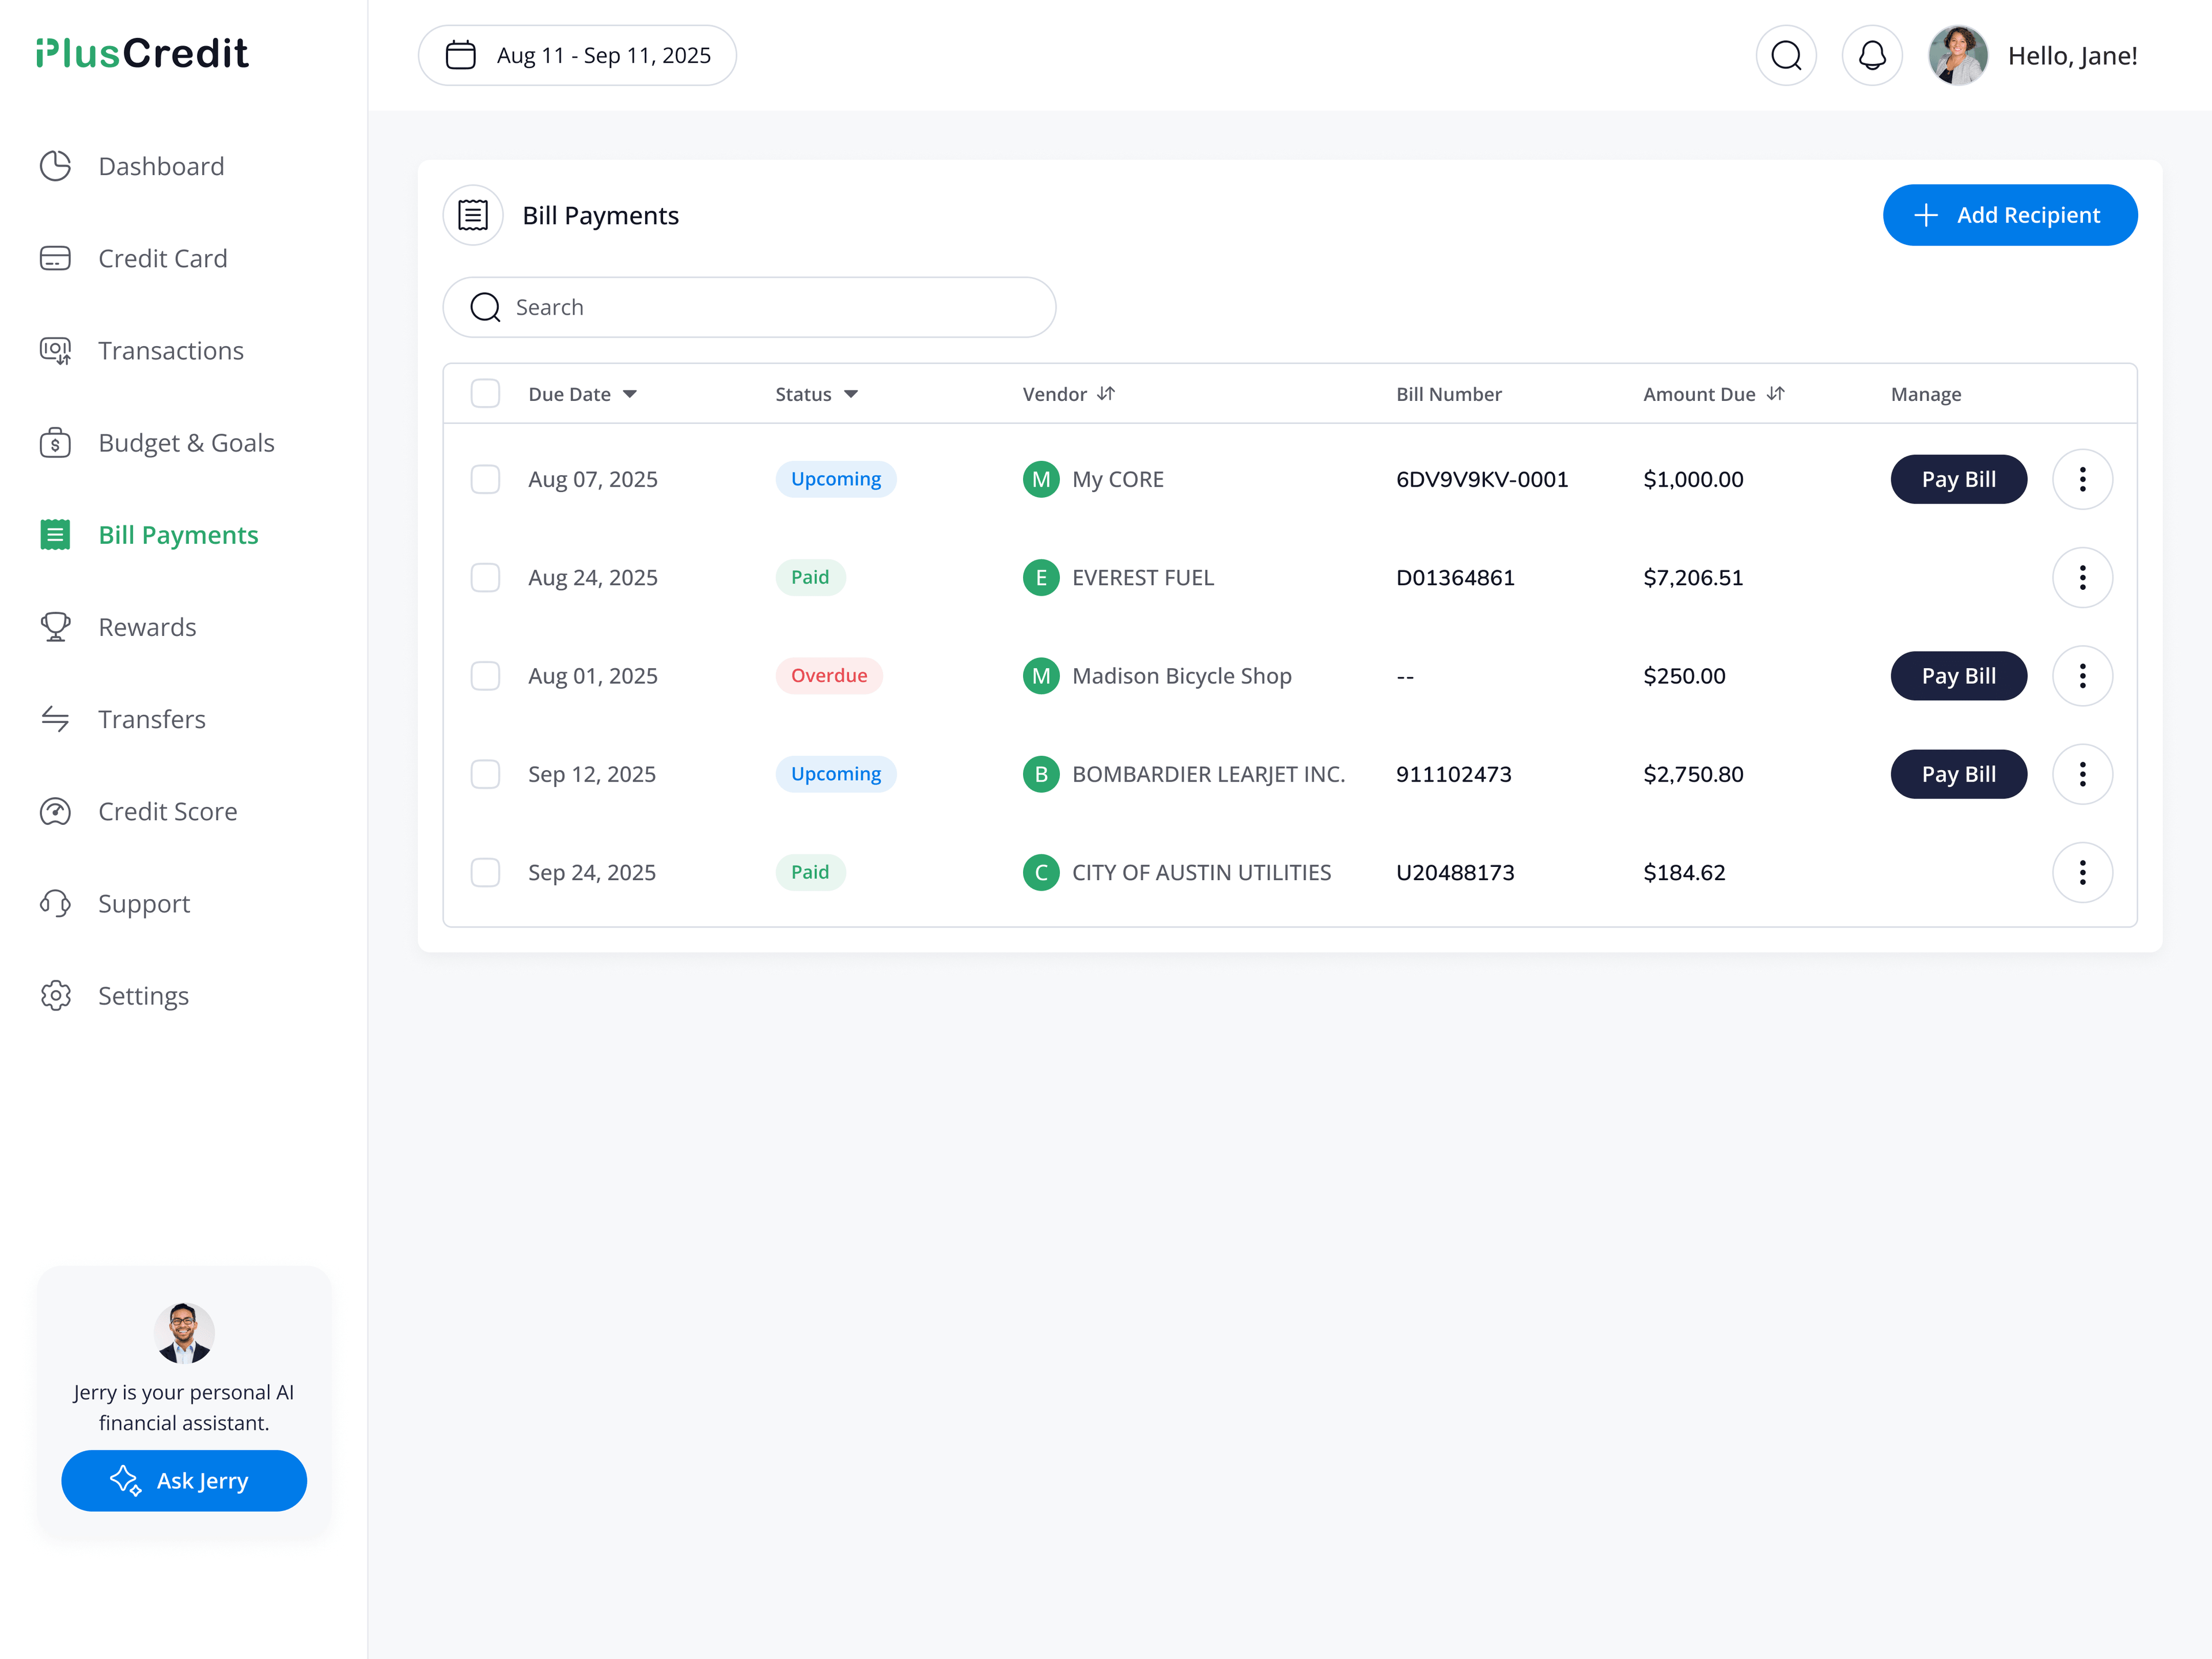
Task: Focus the bill payments Search field
Action: 749,307
